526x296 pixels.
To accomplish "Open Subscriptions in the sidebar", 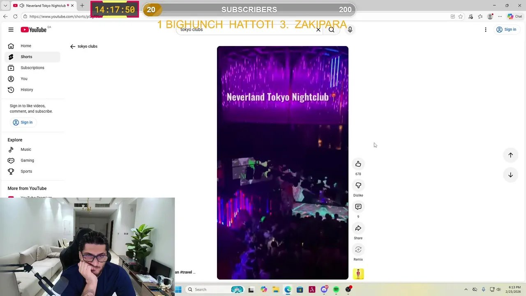I will 32,68.
